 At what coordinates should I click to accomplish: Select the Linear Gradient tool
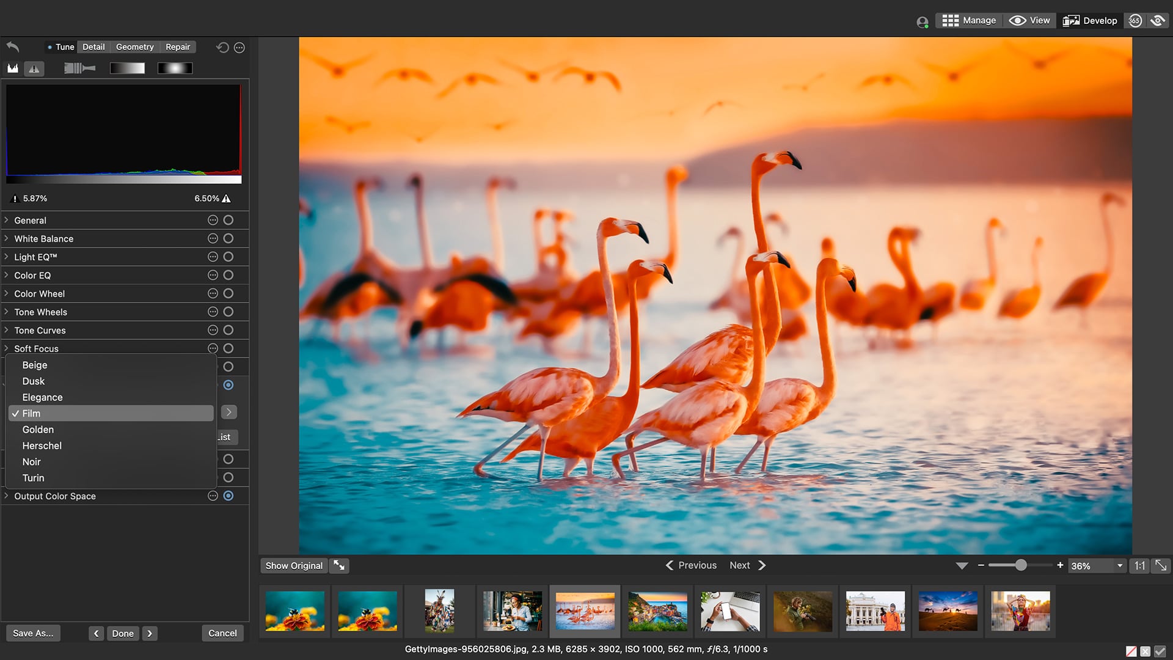tap(127, 67)
